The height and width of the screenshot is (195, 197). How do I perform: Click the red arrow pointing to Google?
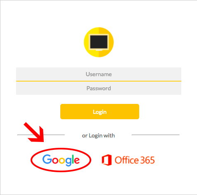tap(34, 132)
